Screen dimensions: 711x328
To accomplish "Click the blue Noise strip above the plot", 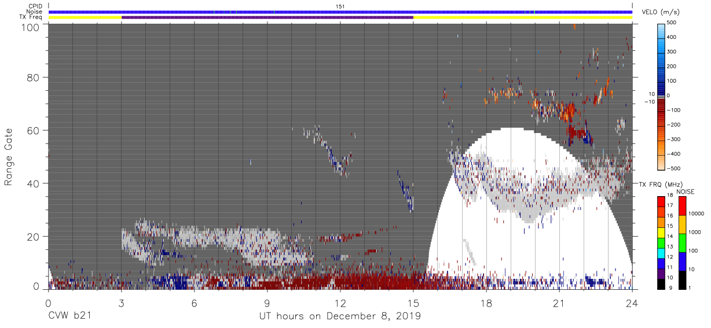I will [x=340, y=12].
